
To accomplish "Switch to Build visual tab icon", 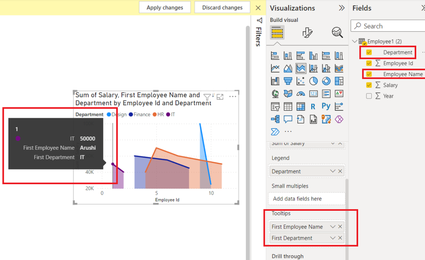I will [277, 33].
